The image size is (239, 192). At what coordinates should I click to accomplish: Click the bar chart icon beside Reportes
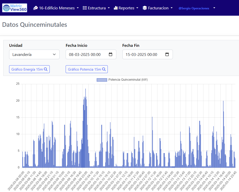(116, 8)
